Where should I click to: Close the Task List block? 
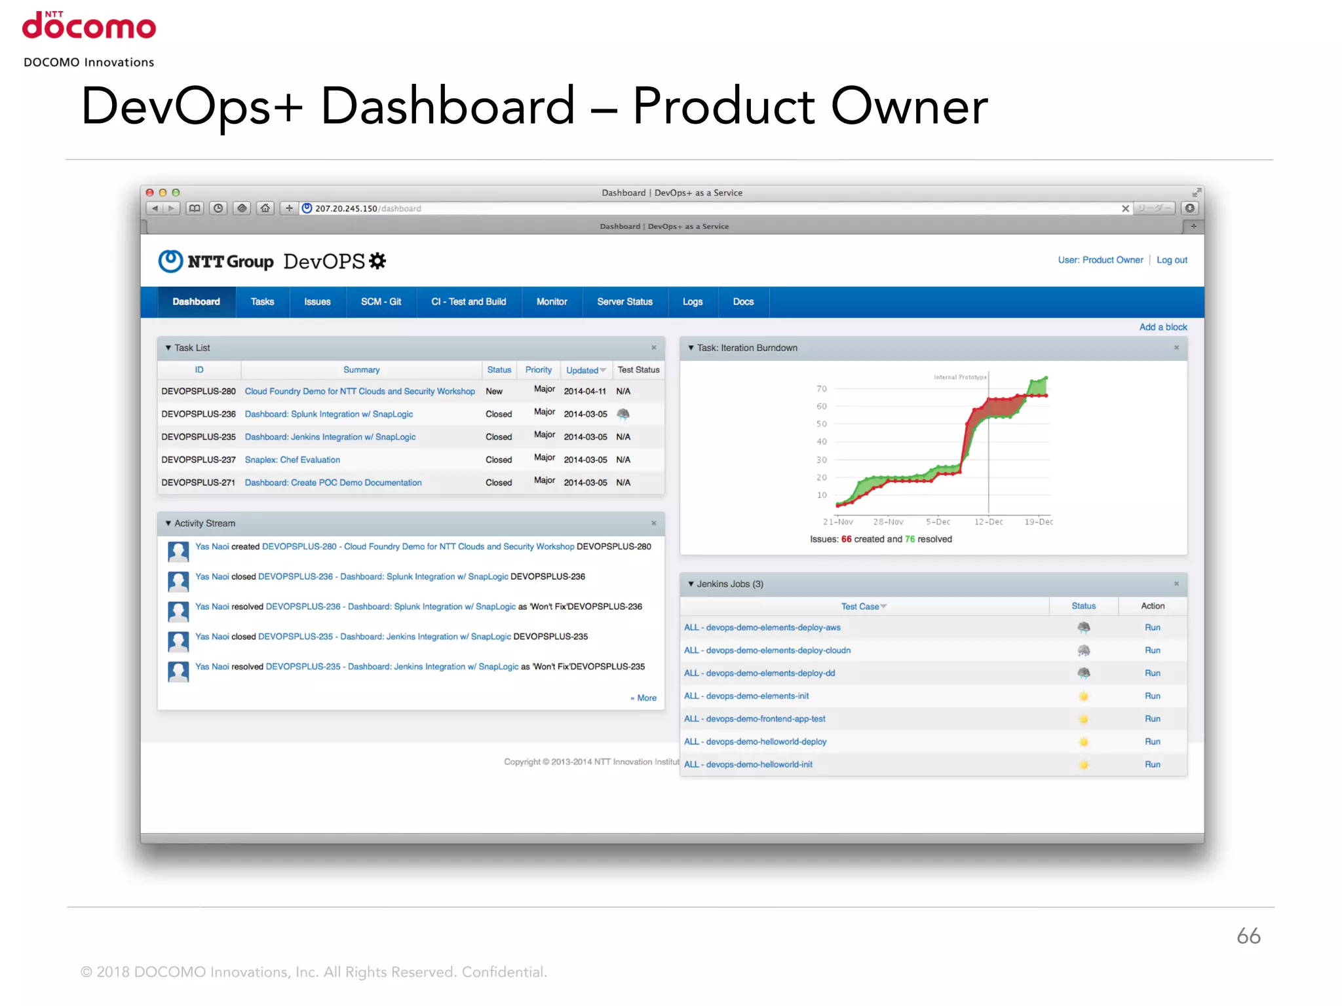pyautogui.click(x=653, y=348)
